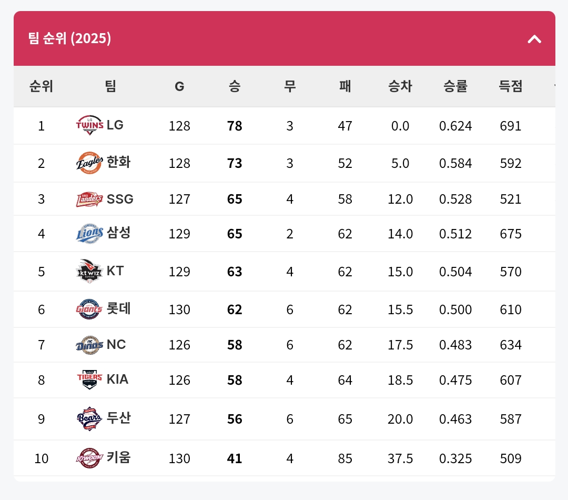568x500 pixels.
Task: Click the LG Twins team logo
Action: click(89, 125)
